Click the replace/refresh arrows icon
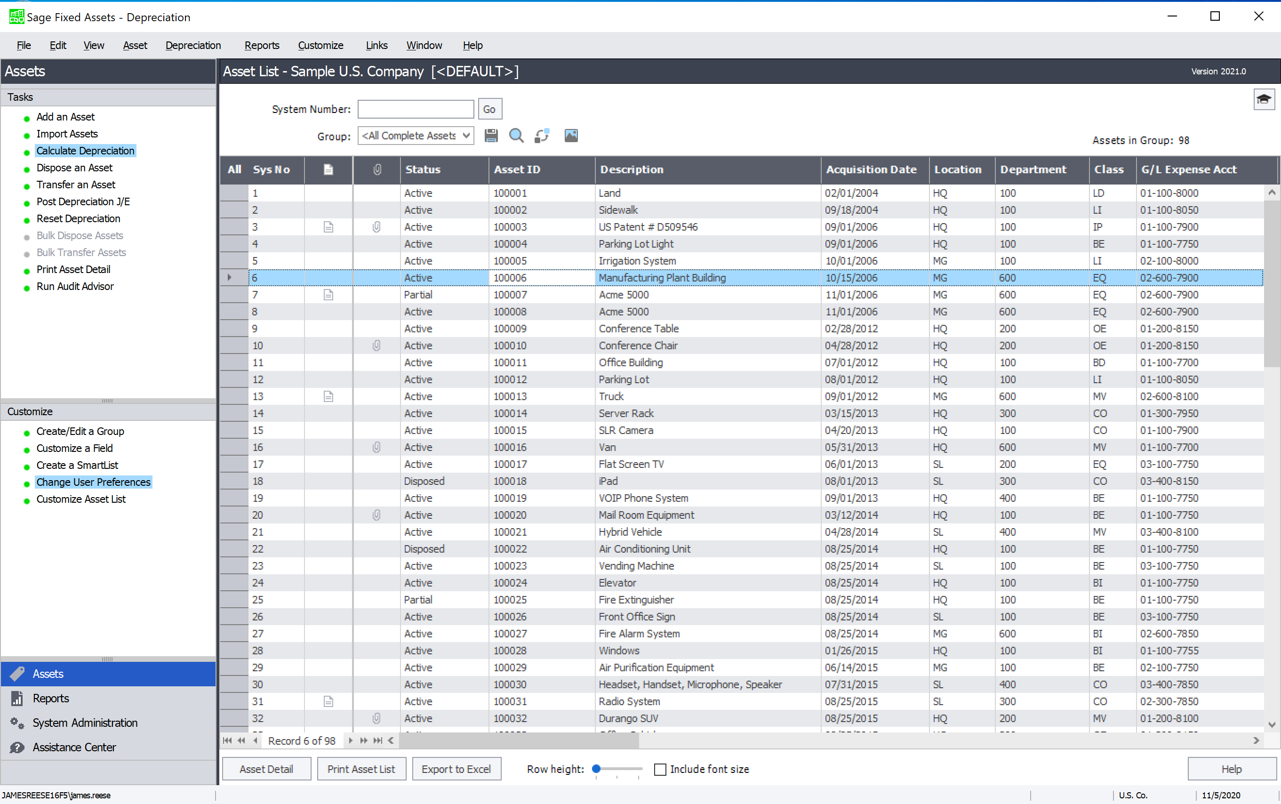Image resolution: width=1281 pixels, height=804 pixels. (542, 136)
